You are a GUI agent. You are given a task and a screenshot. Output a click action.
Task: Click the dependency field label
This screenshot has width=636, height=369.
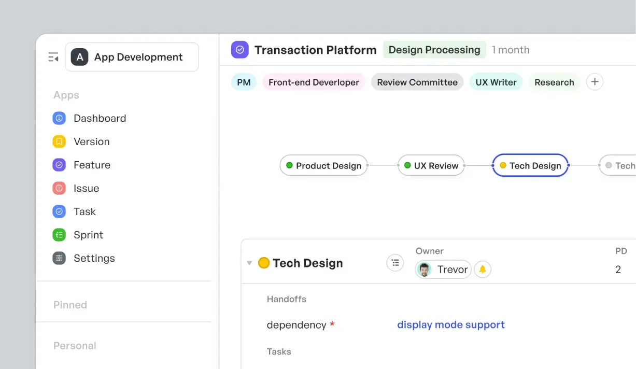coord(296,325)
